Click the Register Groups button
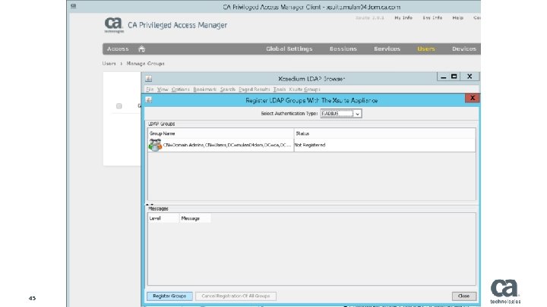 pyautogui.click(x=169, y=296)
